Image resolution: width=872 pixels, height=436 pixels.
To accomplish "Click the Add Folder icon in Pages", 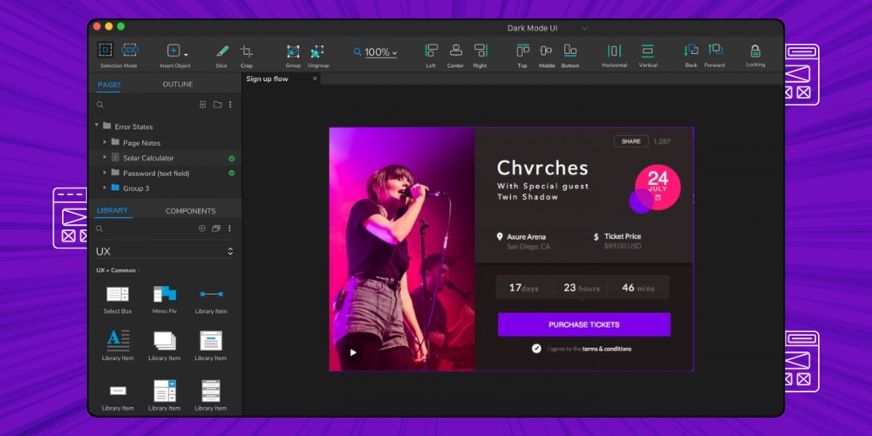I will [217, 105].
